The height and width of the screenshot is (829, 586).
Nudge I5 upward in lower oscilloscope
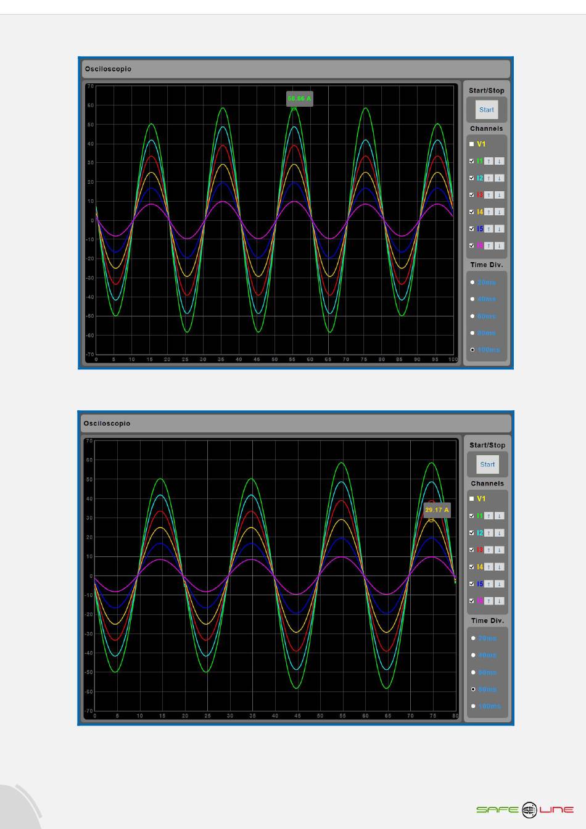(489, 584)
